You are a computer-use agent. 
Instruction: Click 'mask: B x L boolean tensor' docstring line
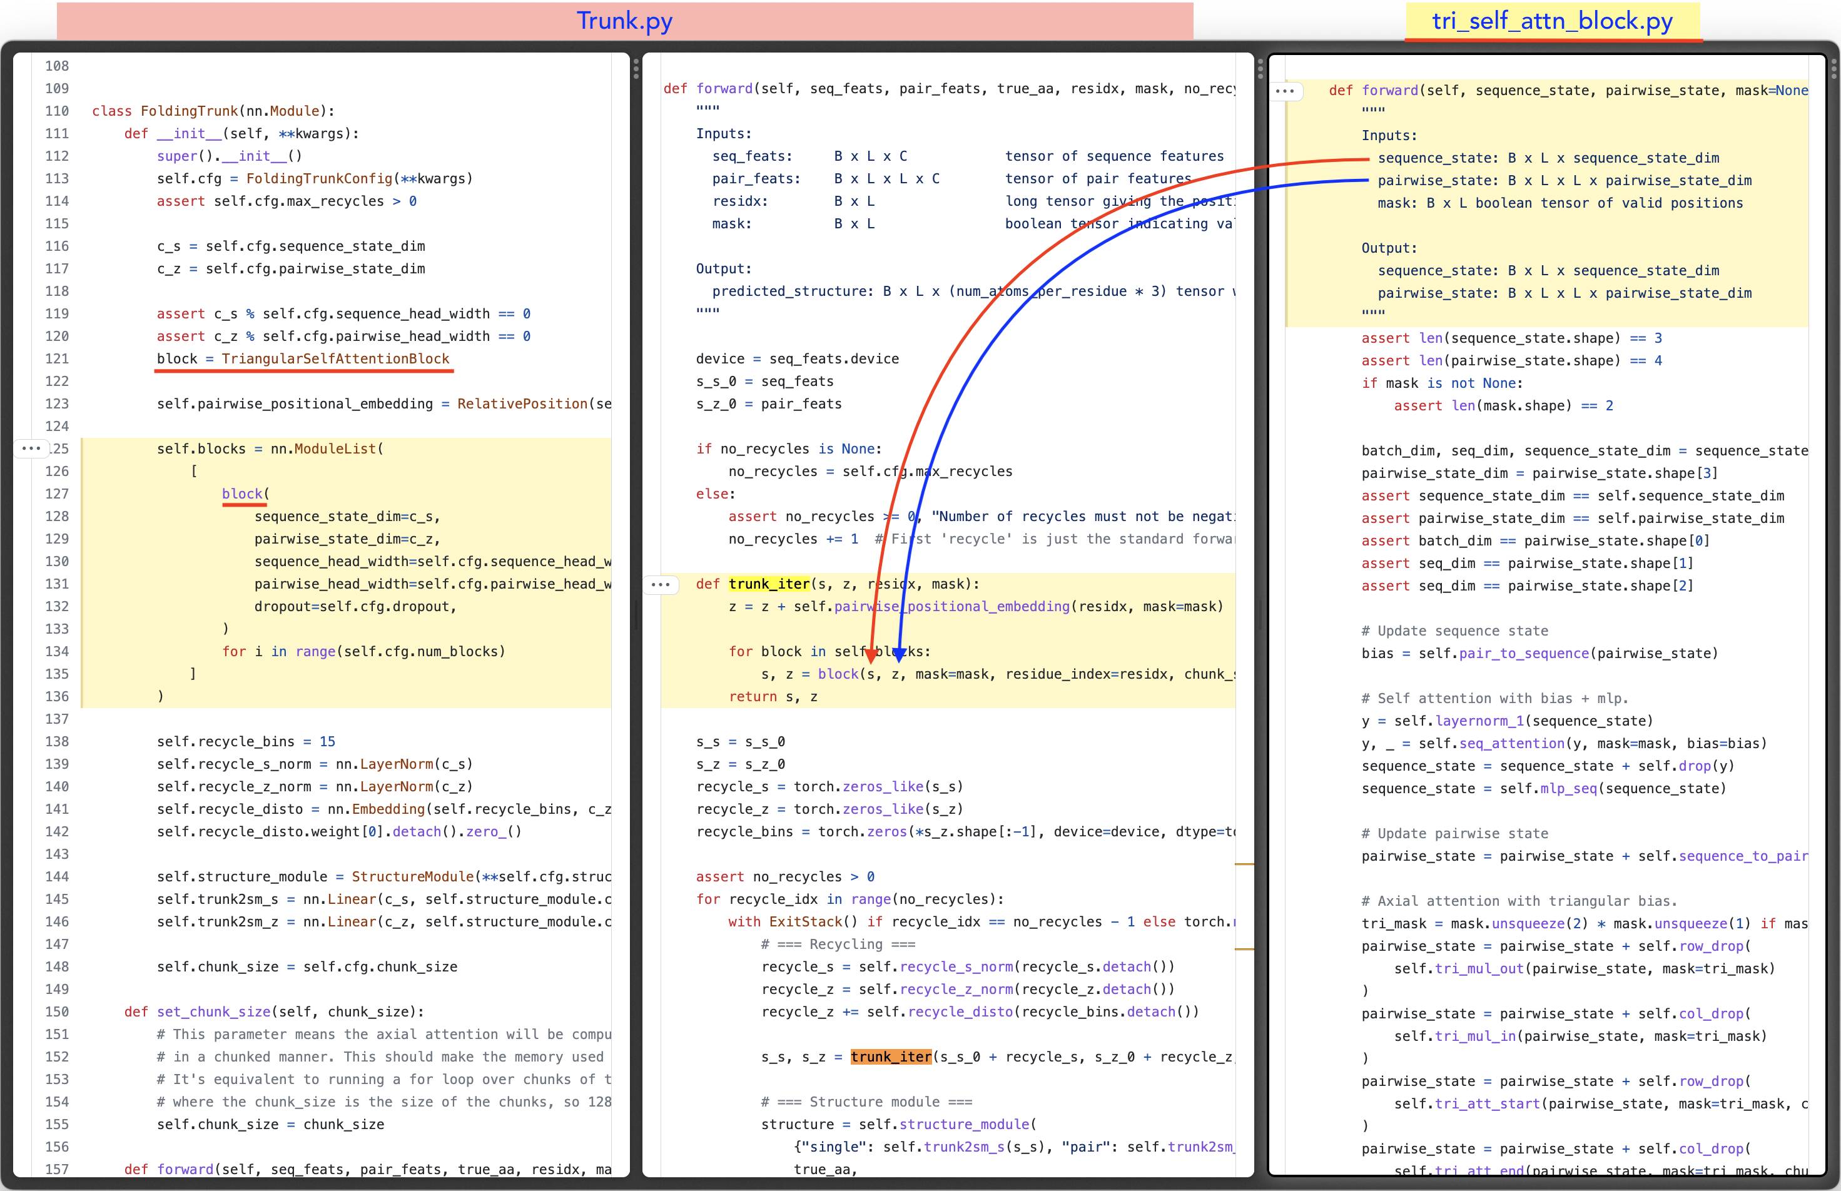click(x=1560, y=203)
